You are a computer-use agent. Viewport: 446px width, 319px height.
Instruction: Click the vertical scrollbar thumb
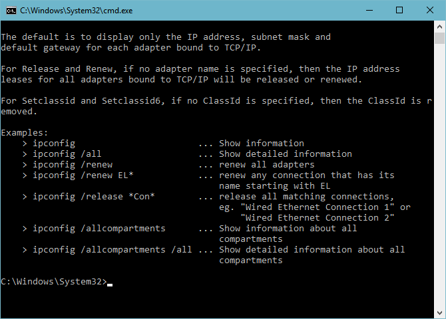(439, 38)
